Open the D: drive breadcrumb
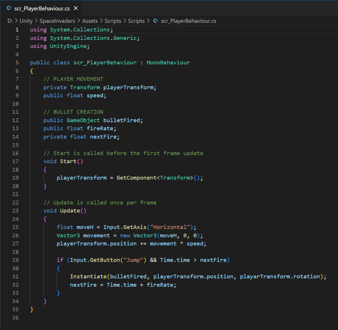338x330 pixels. click(10, 21)
